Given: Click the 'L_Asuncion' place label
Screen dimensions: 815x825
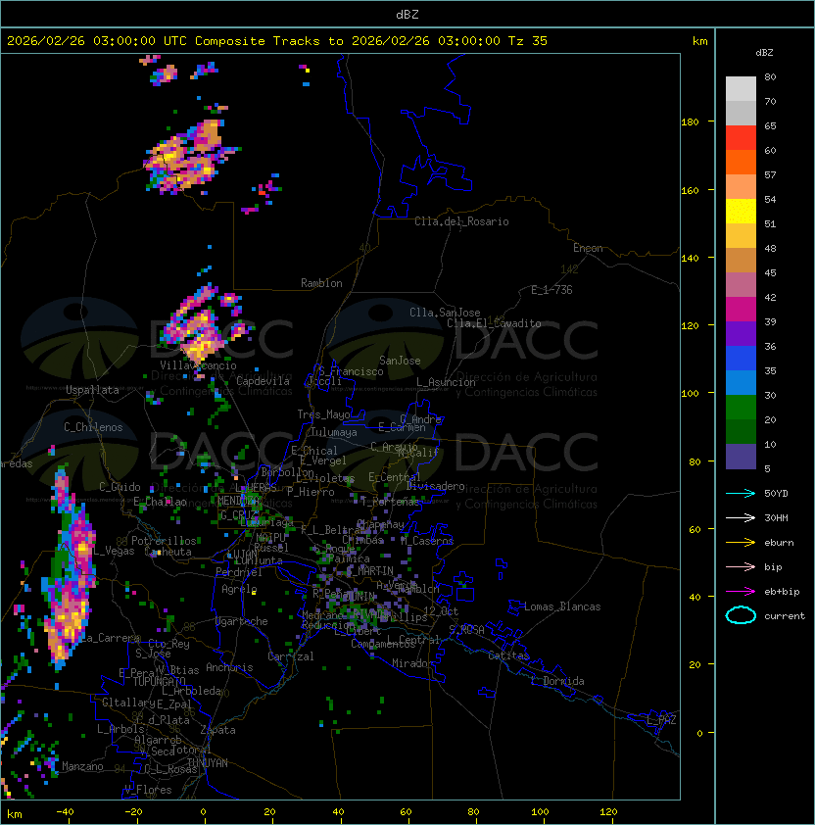Looking at the screenshot, I should click(446, 382).
